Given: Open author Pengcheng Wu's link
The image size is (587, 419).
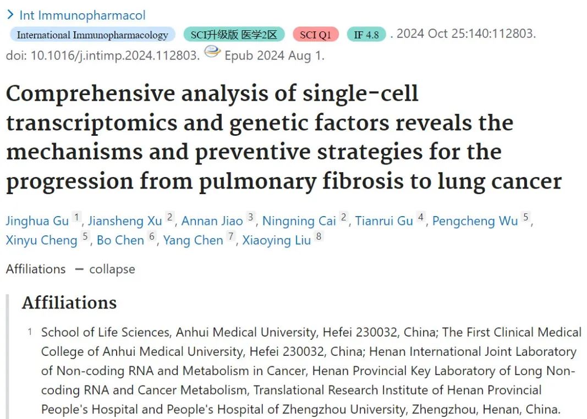Looking at the screenshot, I should tap(475, 220).
